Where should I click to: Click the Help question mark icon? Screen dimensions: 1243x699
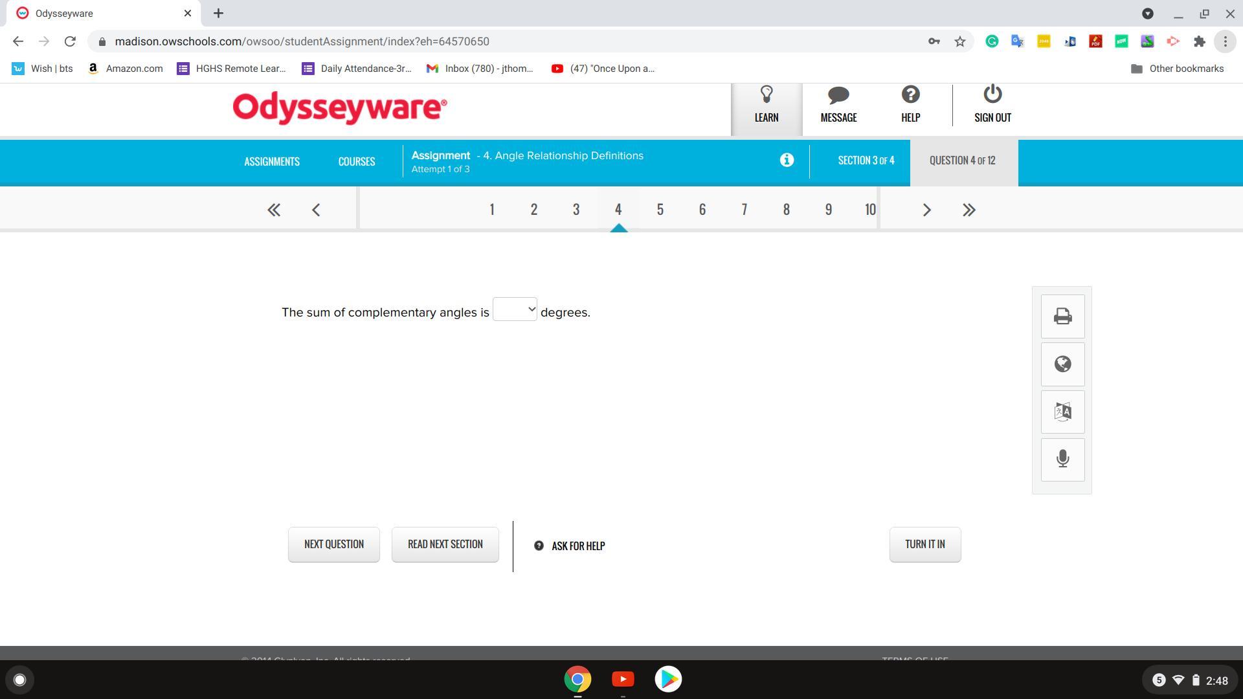pyautogui.click(x=910, y=96)
